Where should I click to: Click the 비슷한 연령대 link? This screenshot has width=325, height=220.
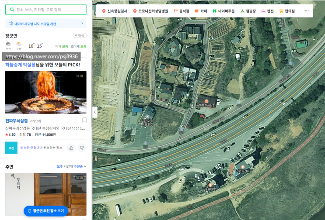(x=30, y=148)
